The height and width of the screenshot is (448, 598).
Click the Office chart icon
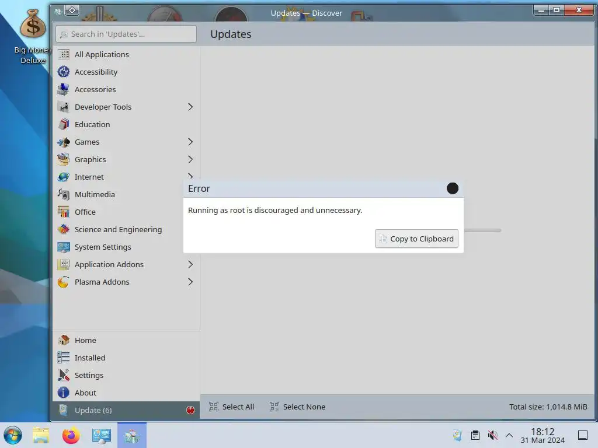pos(64,212)
